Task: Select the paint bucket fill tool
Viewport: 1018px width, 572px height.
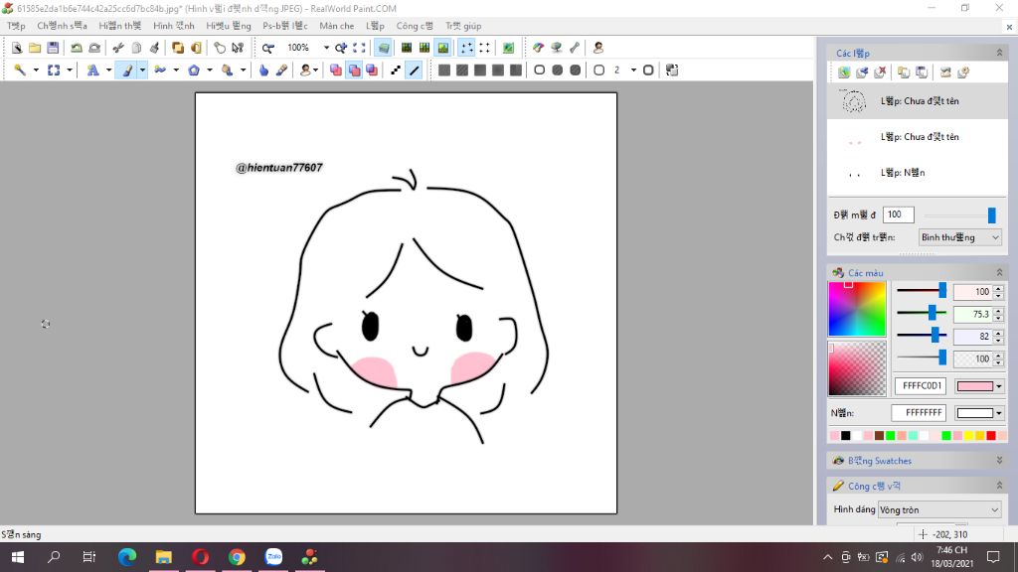Action: point(228,71)
